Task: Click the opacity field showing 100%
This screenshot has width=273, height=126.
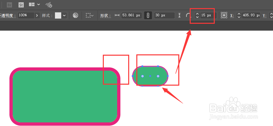Action: click(x=26, y=15)
